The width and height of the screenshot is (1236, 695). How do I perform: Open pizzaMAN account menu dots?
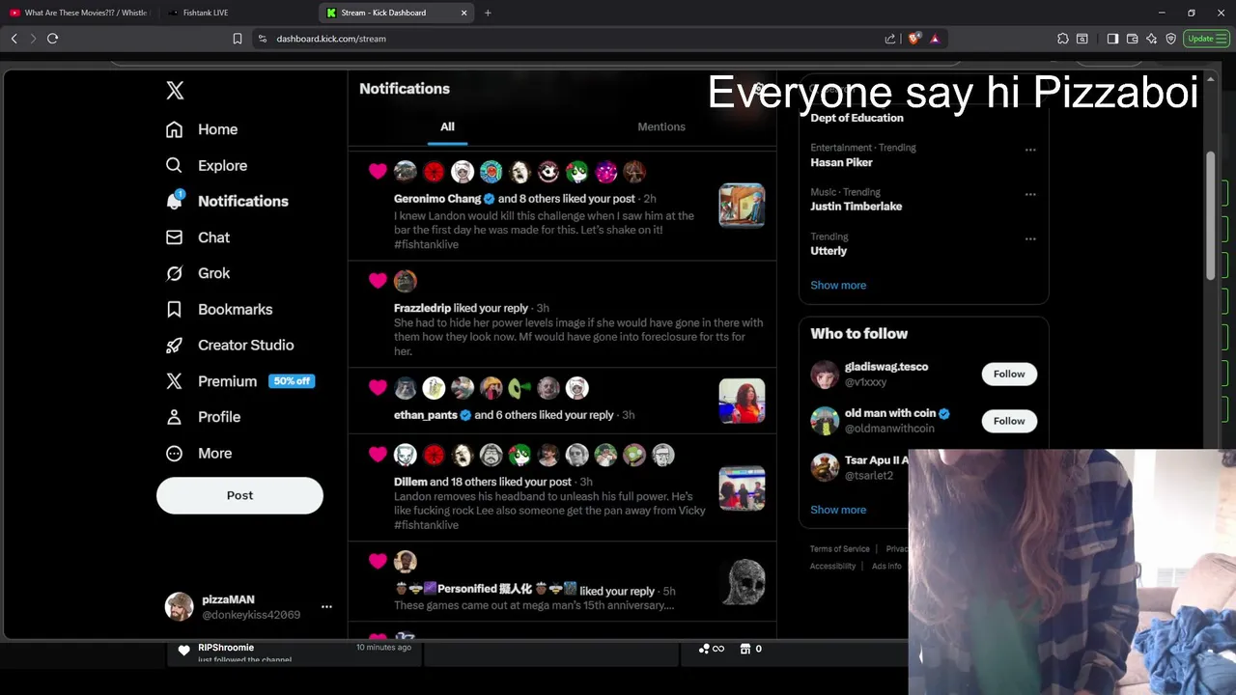coord(326,606)
